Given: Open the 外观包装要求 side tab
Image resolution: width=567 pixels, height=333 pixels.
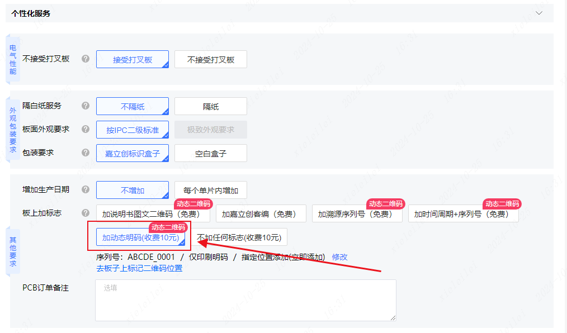Looking at the screenshot, I should coord(13,130).
